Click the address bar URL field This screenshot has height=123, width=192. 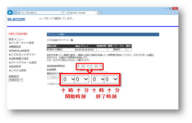coord(40,13)
